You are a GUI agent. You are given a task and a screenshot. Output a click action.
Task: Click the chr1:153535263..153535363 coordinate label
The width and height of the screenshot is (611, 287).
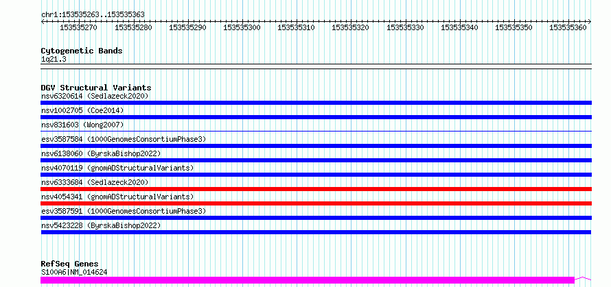pos(93,14)
